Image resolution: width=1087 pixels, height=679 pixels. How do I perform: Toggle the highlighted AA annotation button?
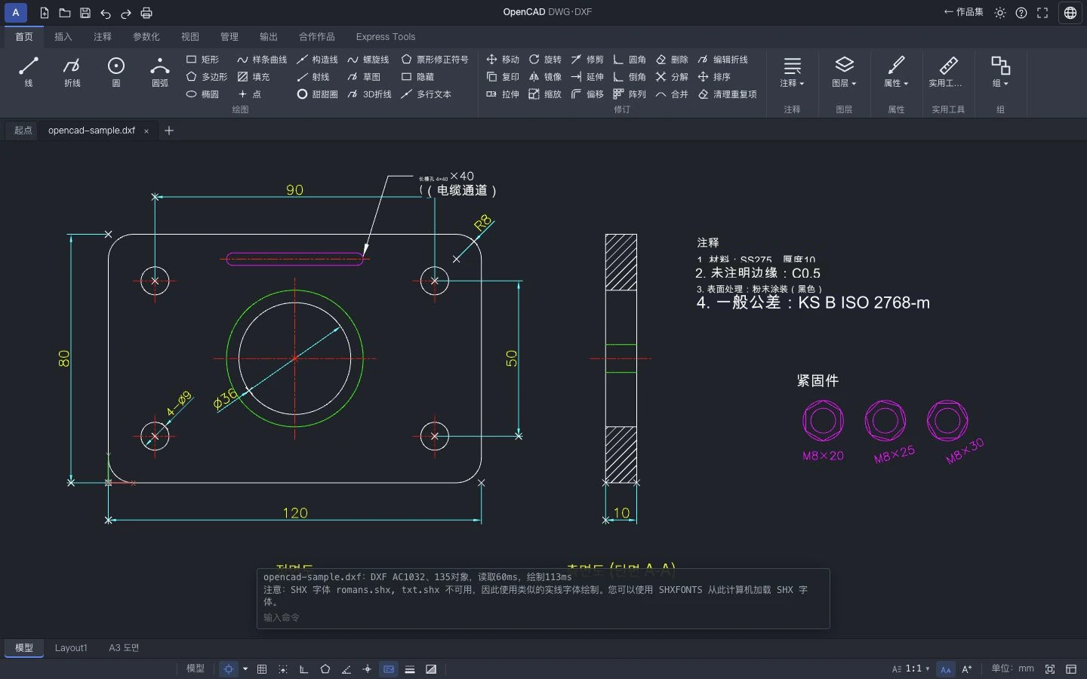946,669
